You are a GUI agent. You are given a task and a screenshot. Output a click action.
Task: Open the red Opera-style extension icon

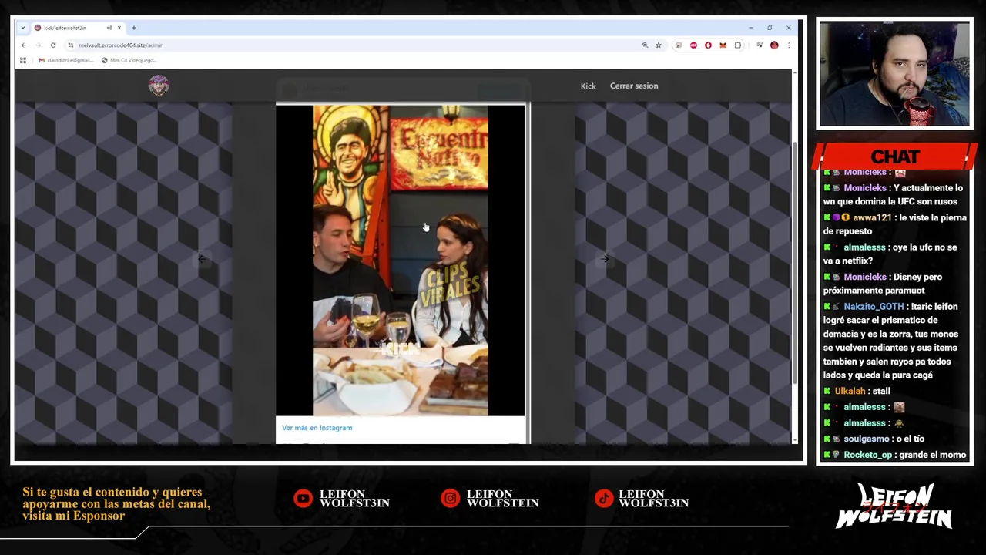708,45
